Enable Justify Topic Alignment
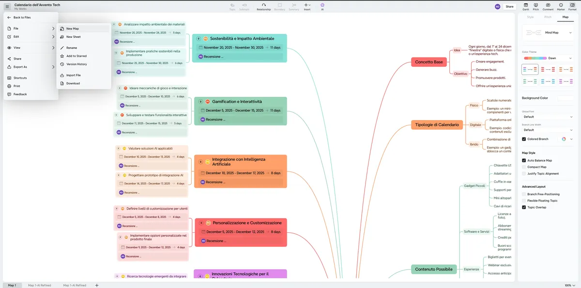Viewport: 581px width, 288px height. click(x=524, y=173)
